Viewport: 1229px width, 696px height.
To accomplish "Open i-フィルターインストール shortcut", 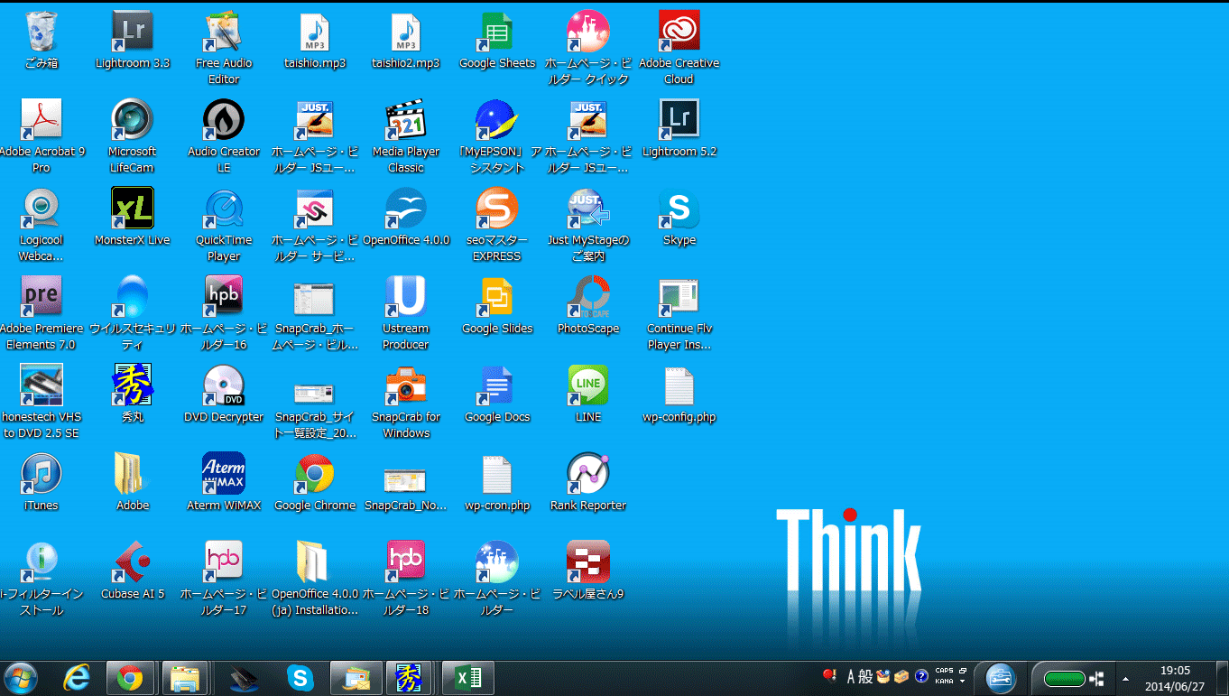I will 42,580.
